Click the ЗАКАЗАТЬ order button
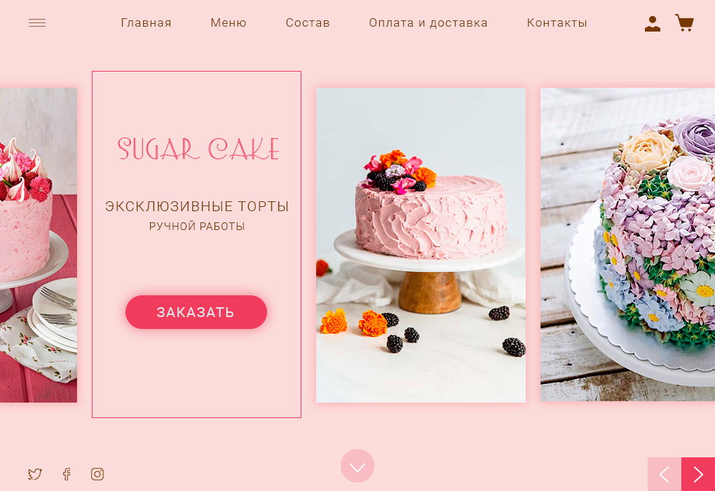 click(196, 312)
